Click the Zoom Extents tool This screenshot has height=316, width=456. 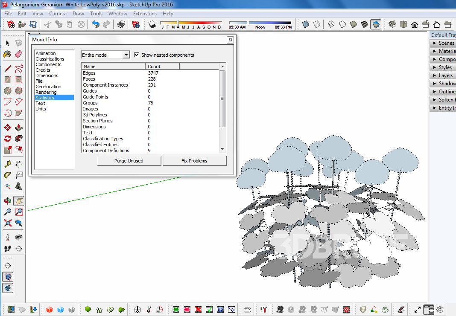[x=8, y=223]
